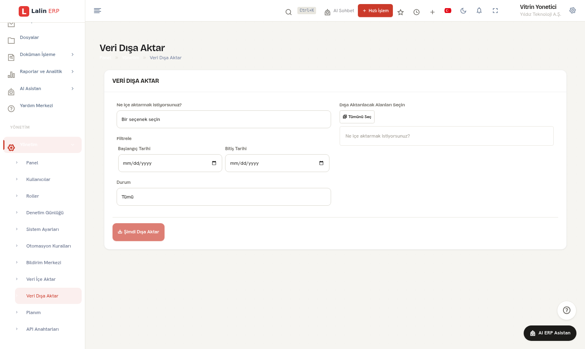Click the Raporlar chart icon

(11, 74)
